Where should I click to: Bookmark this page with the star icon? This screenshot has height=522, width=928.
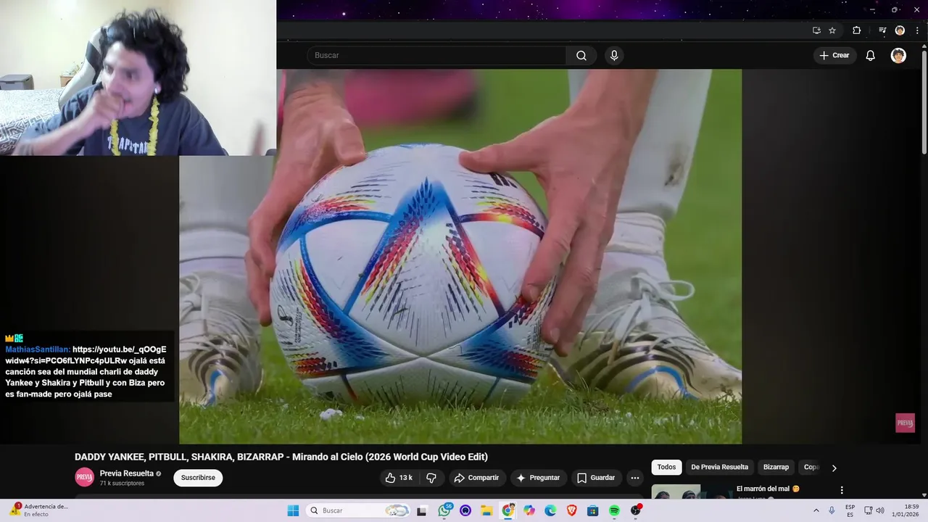tap(832, 30)
